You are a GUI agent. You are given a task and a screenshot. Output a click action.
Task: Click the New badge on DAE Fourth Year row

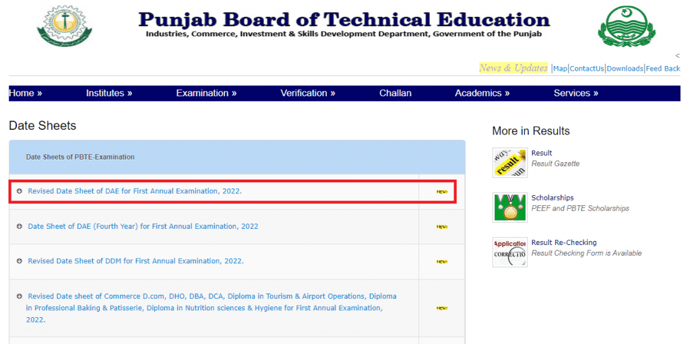[441, 227]
